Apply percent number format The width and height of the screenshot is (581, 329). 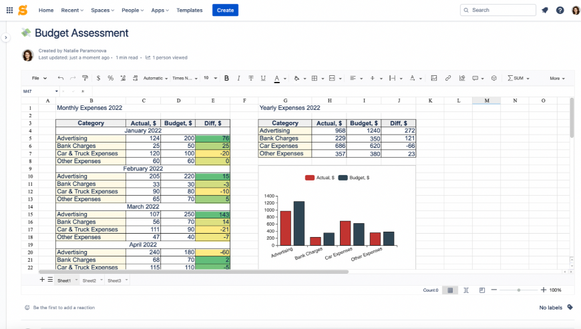click(x=110, y=78)
